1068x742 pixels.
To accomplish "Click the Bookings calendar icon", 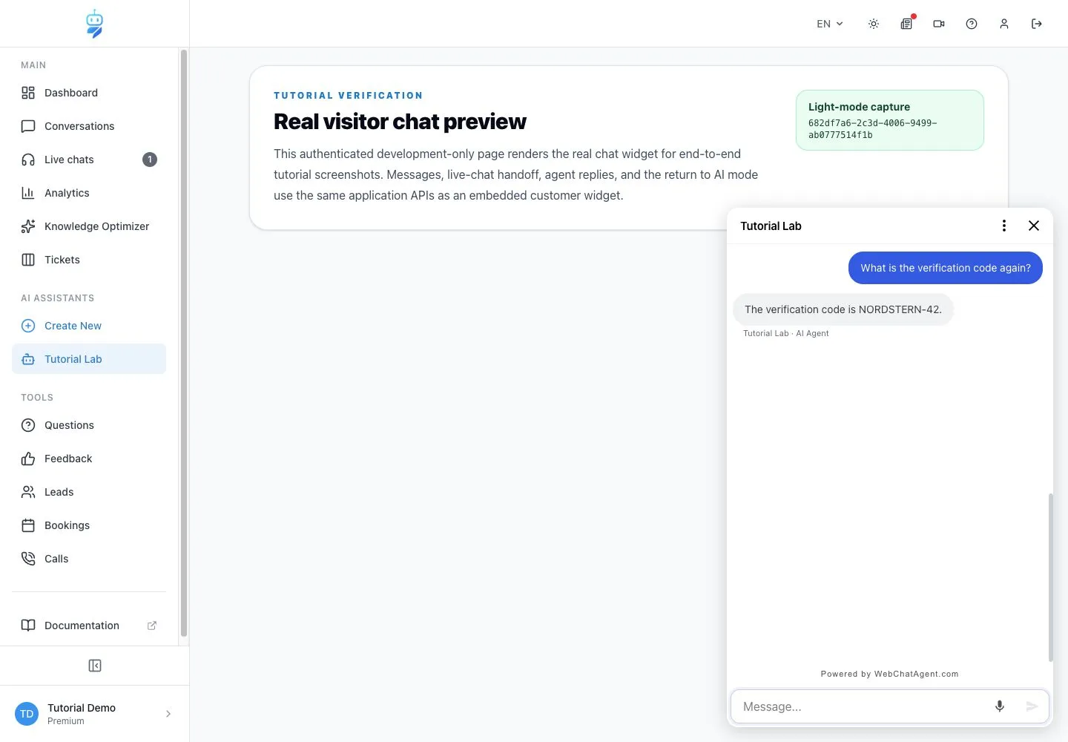I will (28, 525).
